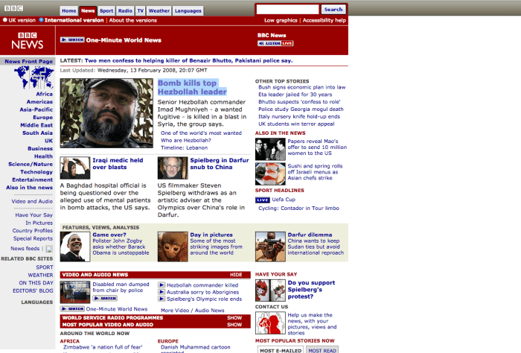Show World Service Radio Programmes section
Viewport: 521px width, 353px height.
pos(234,318)
